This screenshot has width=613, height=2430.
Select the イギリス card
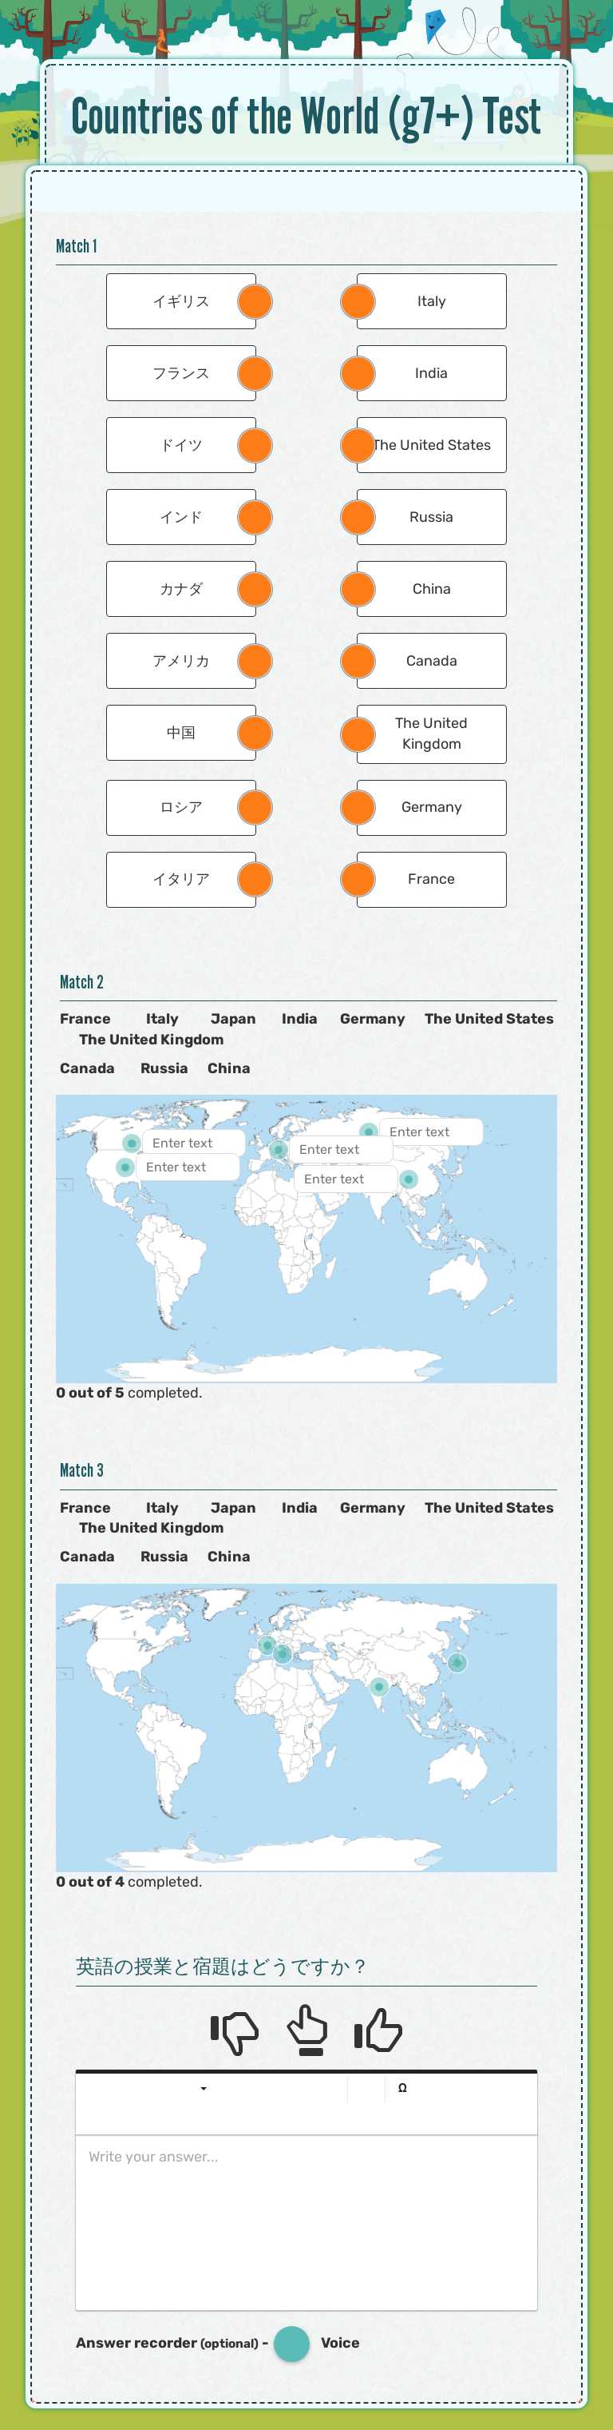pyautogui.click(x=181, y=302)
